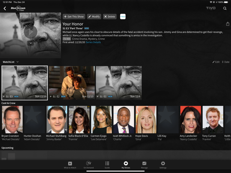Viewport: 231px width, 173px height.
Task: Select the My Shows tab
Action: [x=126, y=165]
